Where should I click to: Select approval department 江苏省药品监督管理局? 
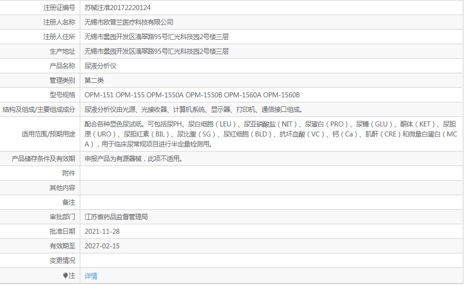[116, 217]
